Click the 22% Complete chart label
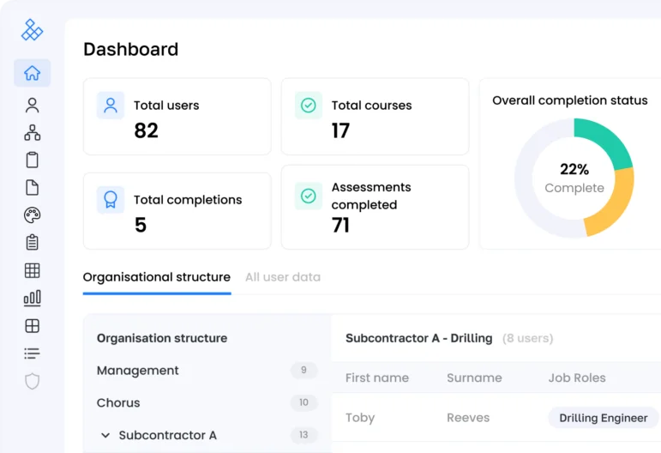Viewport: 661px width, 453px height. (574, 178)
